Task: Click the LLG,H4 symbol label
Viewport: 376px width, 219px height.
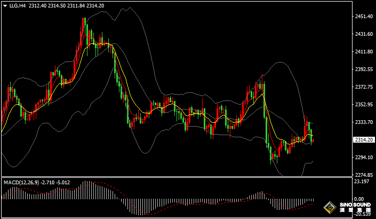Action: (17, 6)
